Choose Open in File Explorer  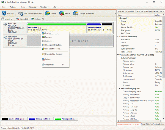56,54
